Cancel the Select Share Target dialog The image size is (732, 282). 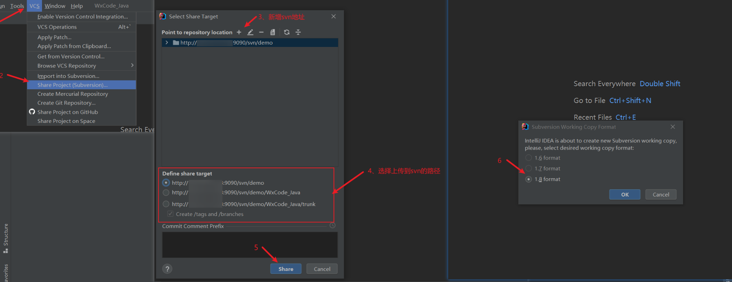point(322,269)
